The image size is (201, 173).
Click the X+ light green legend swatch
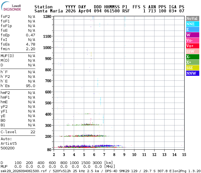[x=192, y=62]
